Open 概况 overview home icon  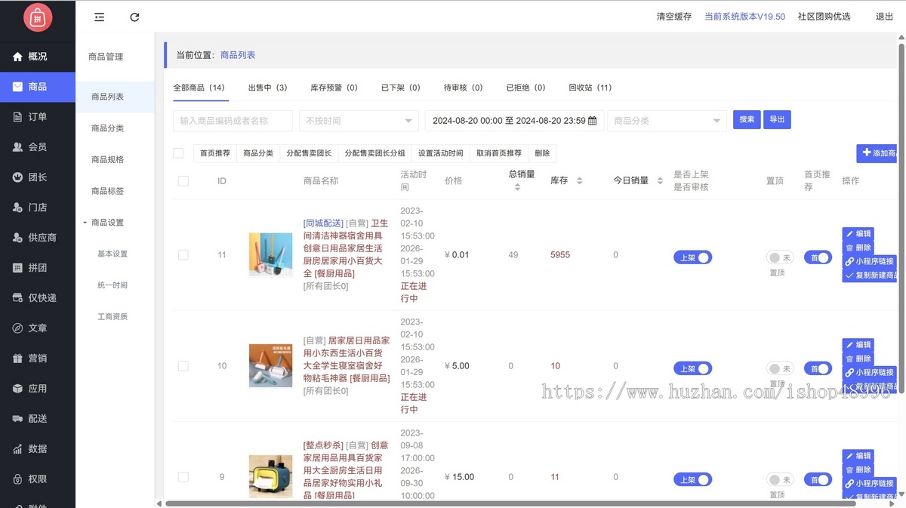[18, 57]
